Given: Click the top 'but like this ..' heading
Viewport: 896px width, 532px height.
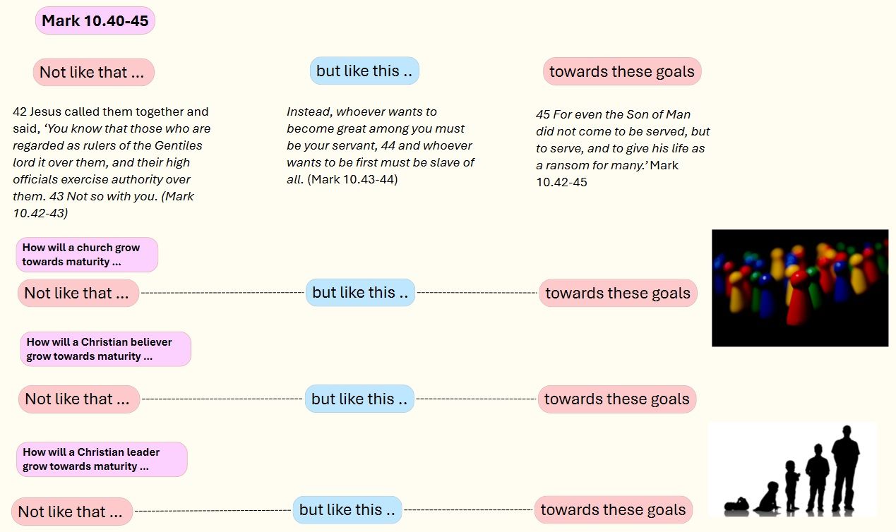Looking at the screenshot, I should click(x=364, y=71).
